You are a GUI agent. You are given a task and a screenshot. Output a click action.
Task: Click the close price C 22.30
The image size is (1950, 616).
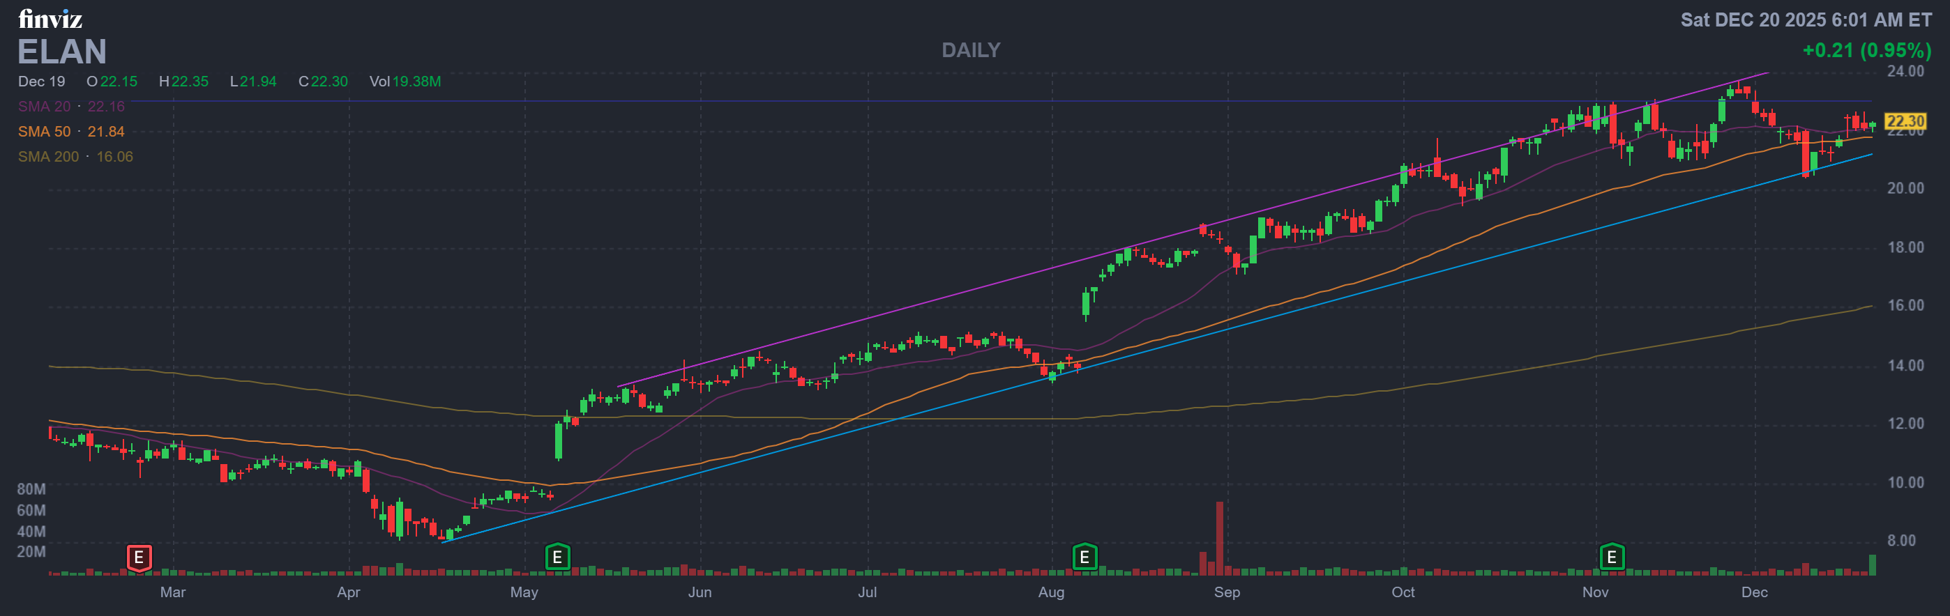323,81
